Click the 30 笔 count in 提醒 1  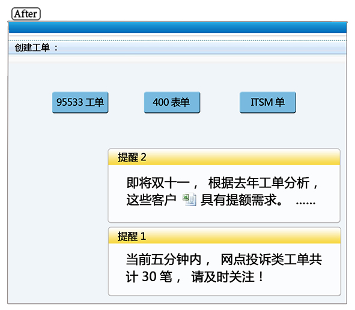157,276
